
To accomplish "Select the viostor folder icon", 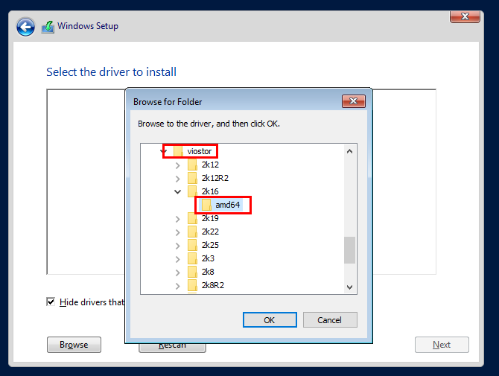I will (178, 151).
